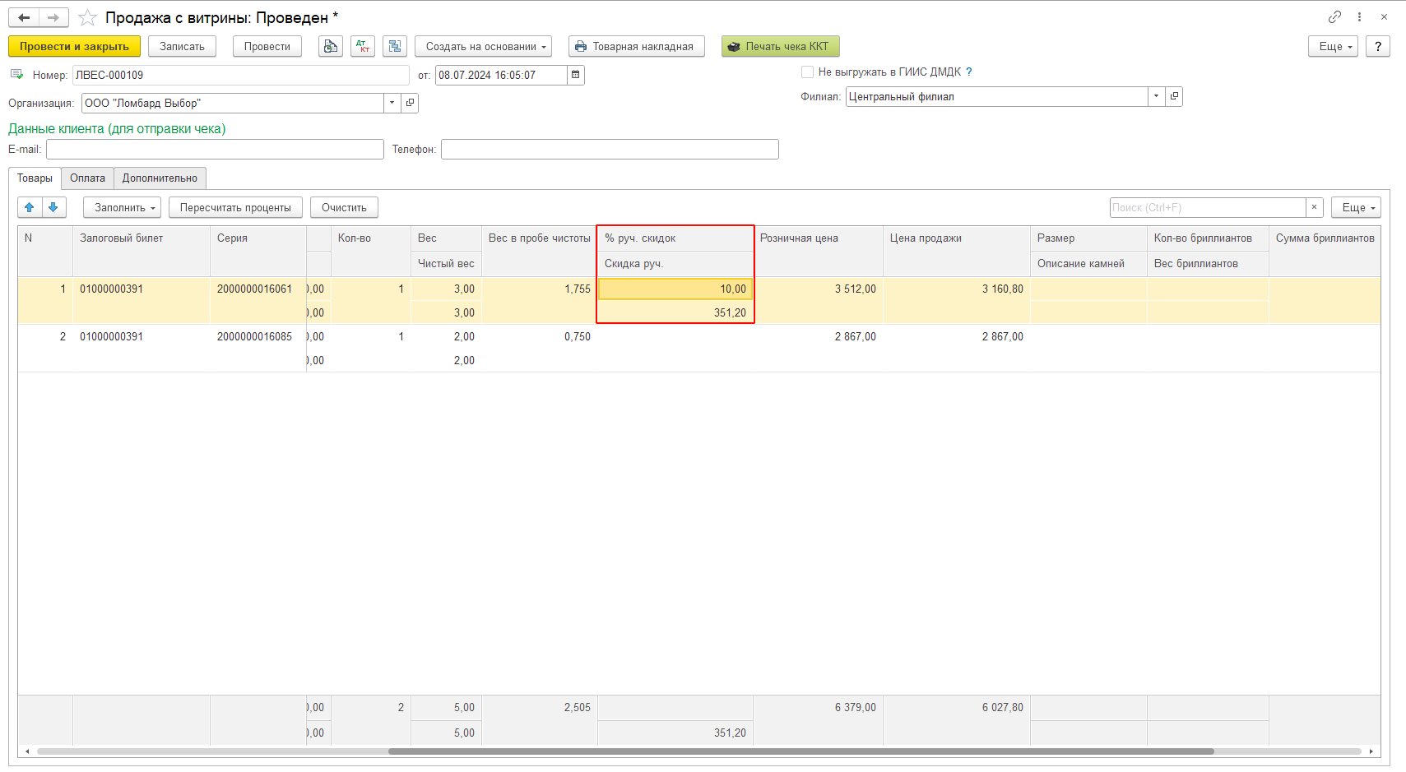The height and width of the screenshot is (772, 1406).
Task: Show Дт/Кт postings icon
Action: coord(363,46)
